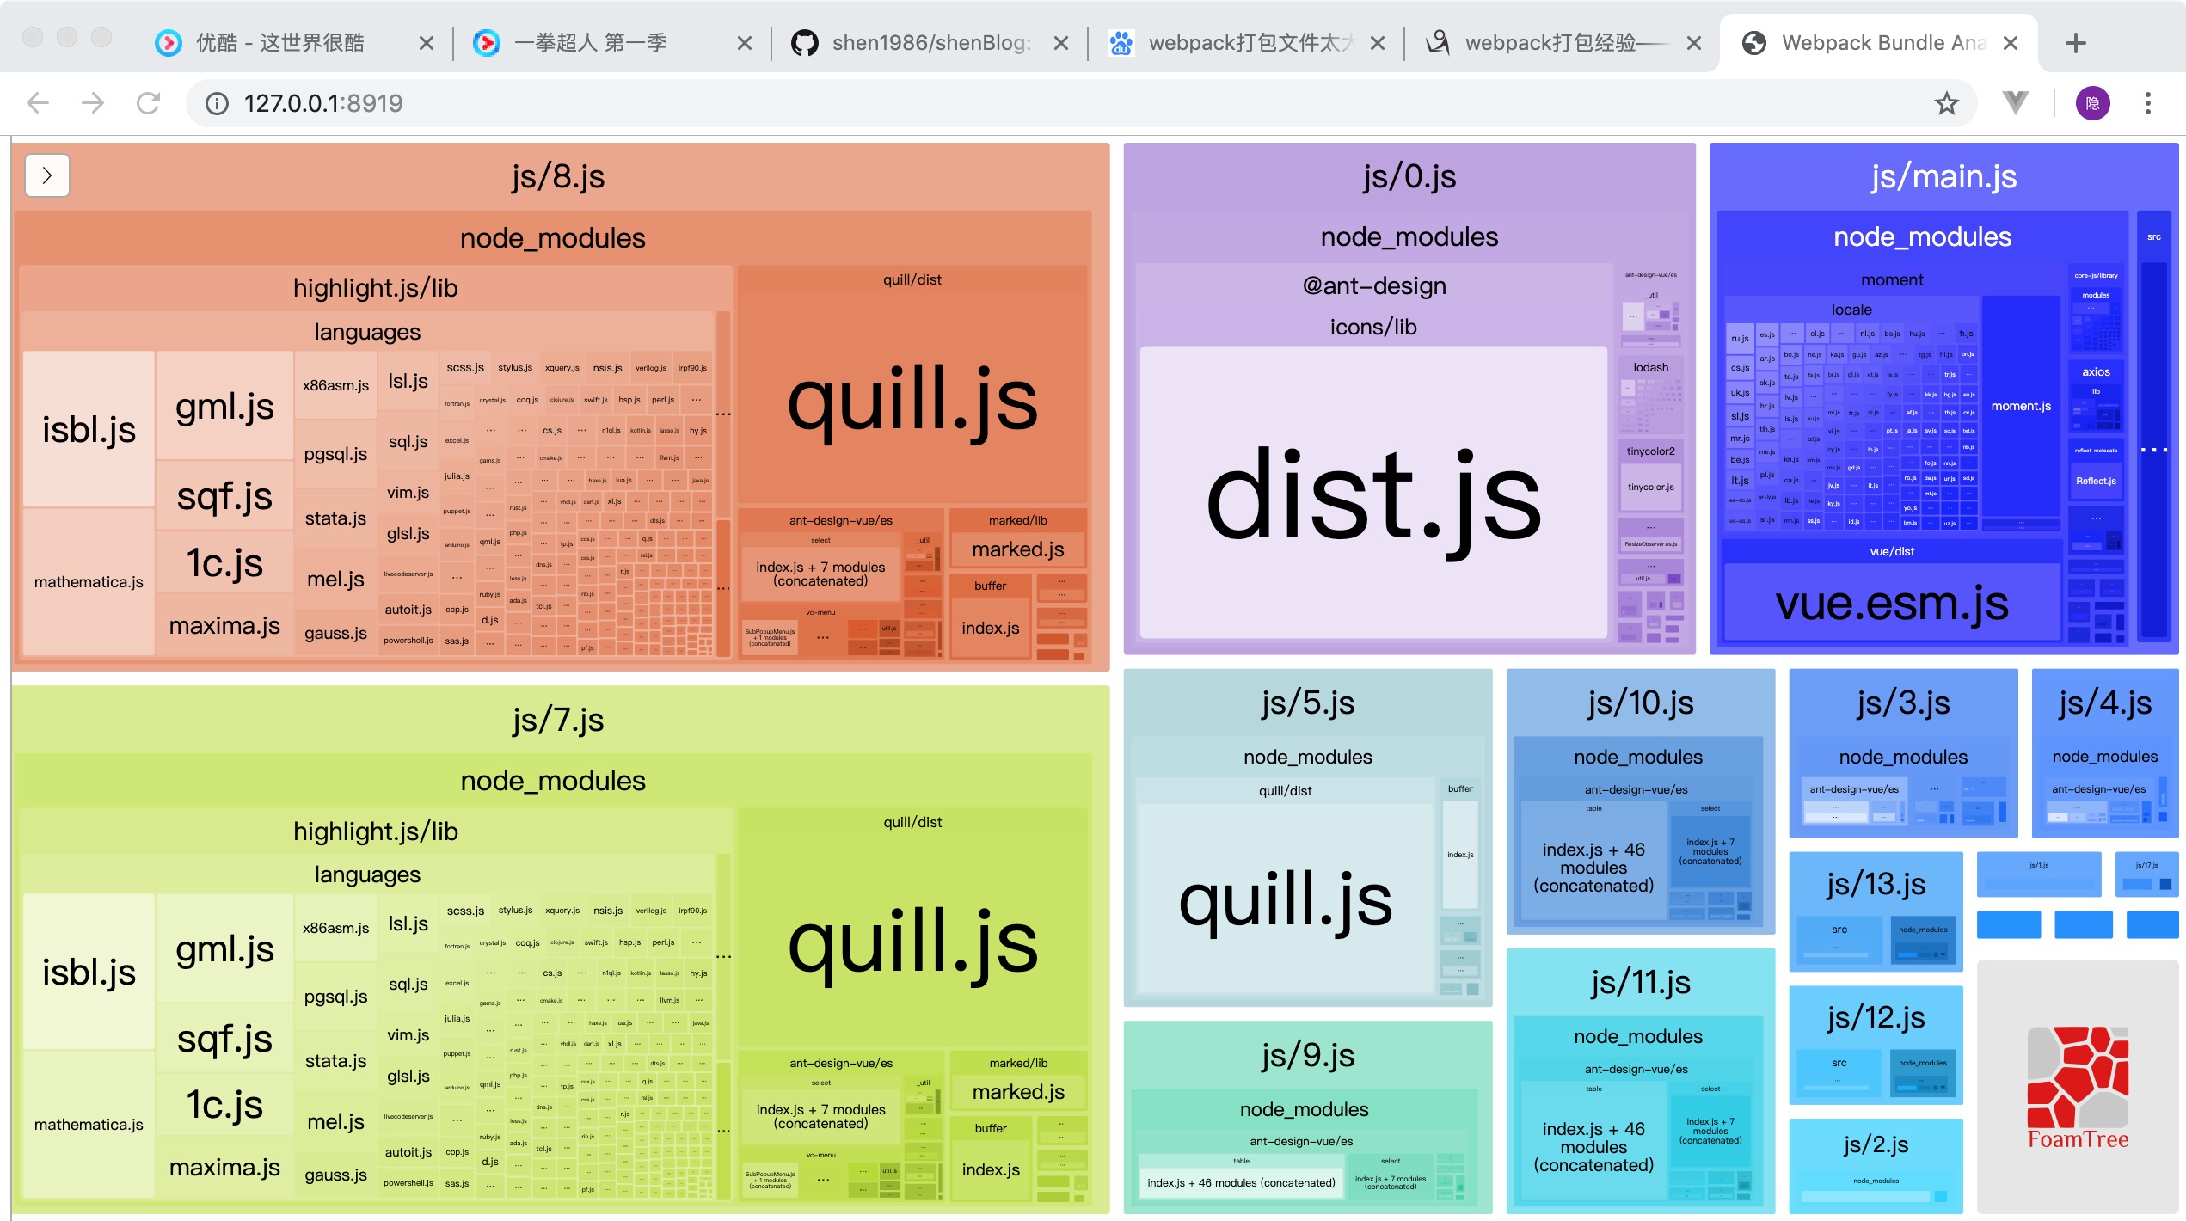2186x1221 pixels.
Task: Click the js/3.js bundle title
Action: pyautogui.click(x=1903, y=703)
